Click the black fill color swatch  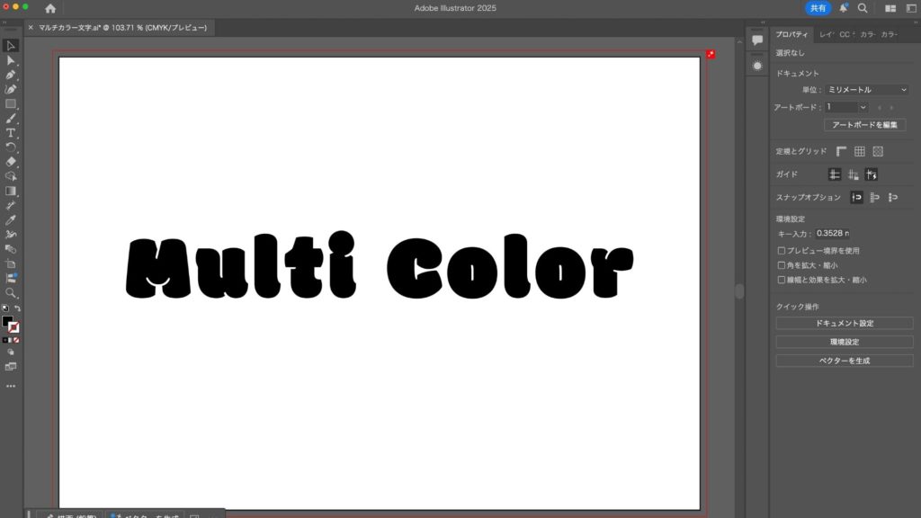[x=7, y=321]
